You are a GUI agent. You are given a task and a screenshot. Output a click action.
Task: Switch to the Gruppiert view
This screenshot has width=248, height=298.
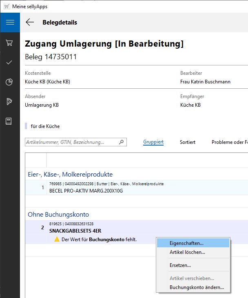(153, 142)
